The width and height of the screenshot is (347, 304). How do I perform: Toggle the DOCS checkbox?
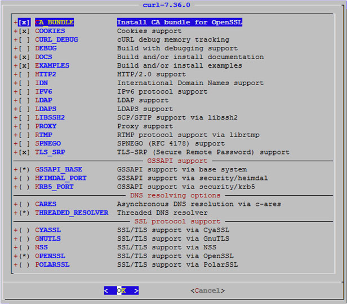click(x=24, y=57)
